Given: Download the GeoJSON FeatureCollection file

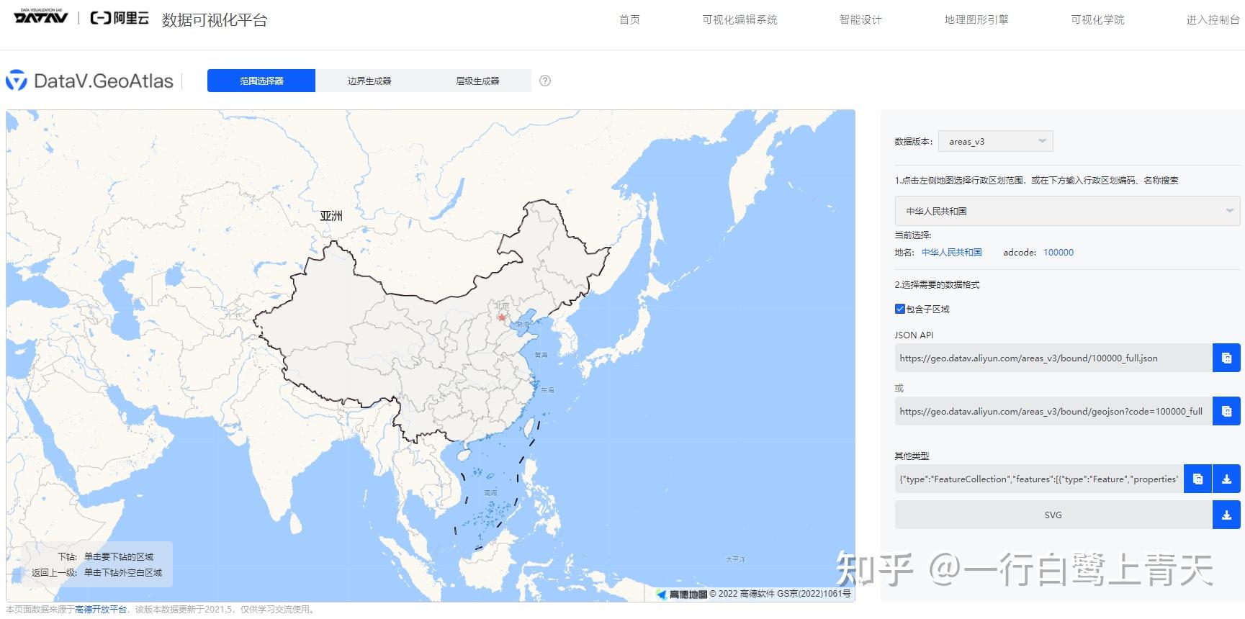Looking at the screenshot, I should click(1226, 479).
